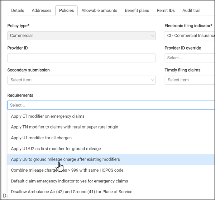215x200 pixels.
Task: Go to Allowable amounts tab
Action: (x=99, y=10)
